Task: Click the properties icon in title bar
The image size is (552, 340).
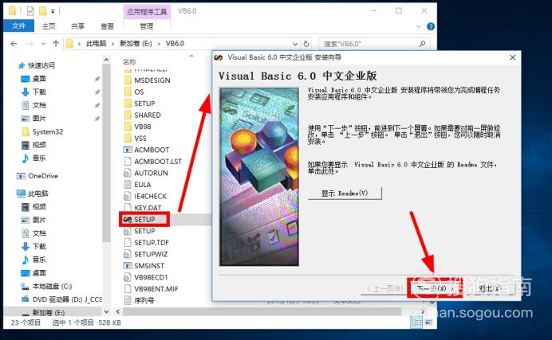Action: (30, 11)
